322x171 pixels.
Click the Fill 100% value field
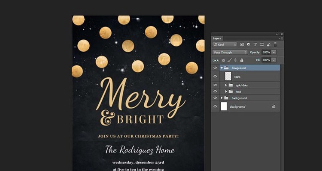266,60
